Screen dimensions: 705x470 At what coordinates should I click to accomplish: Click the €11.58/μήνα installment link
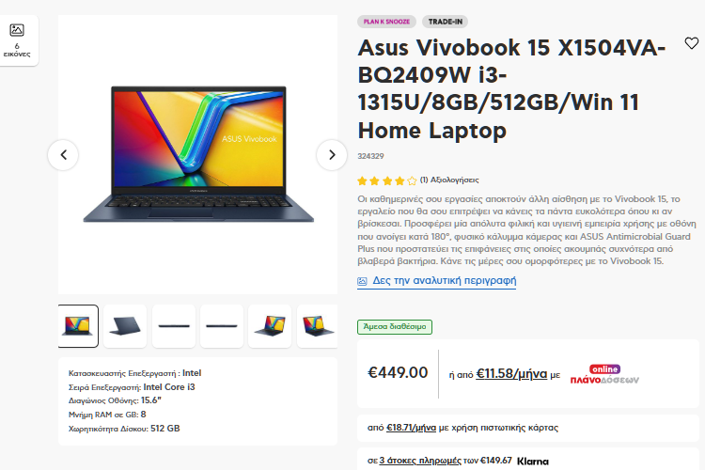511,374
